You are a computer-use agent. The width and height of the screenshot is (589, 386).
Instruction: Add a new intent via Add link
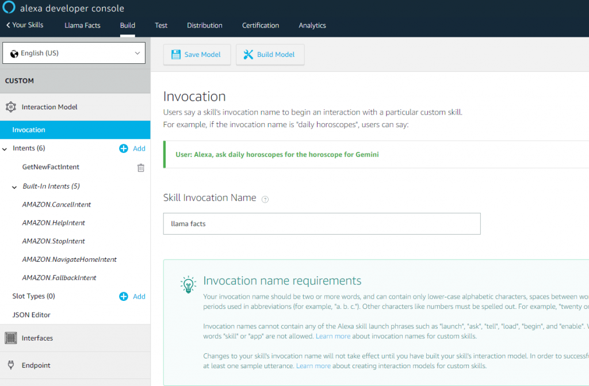click(139, 148)
